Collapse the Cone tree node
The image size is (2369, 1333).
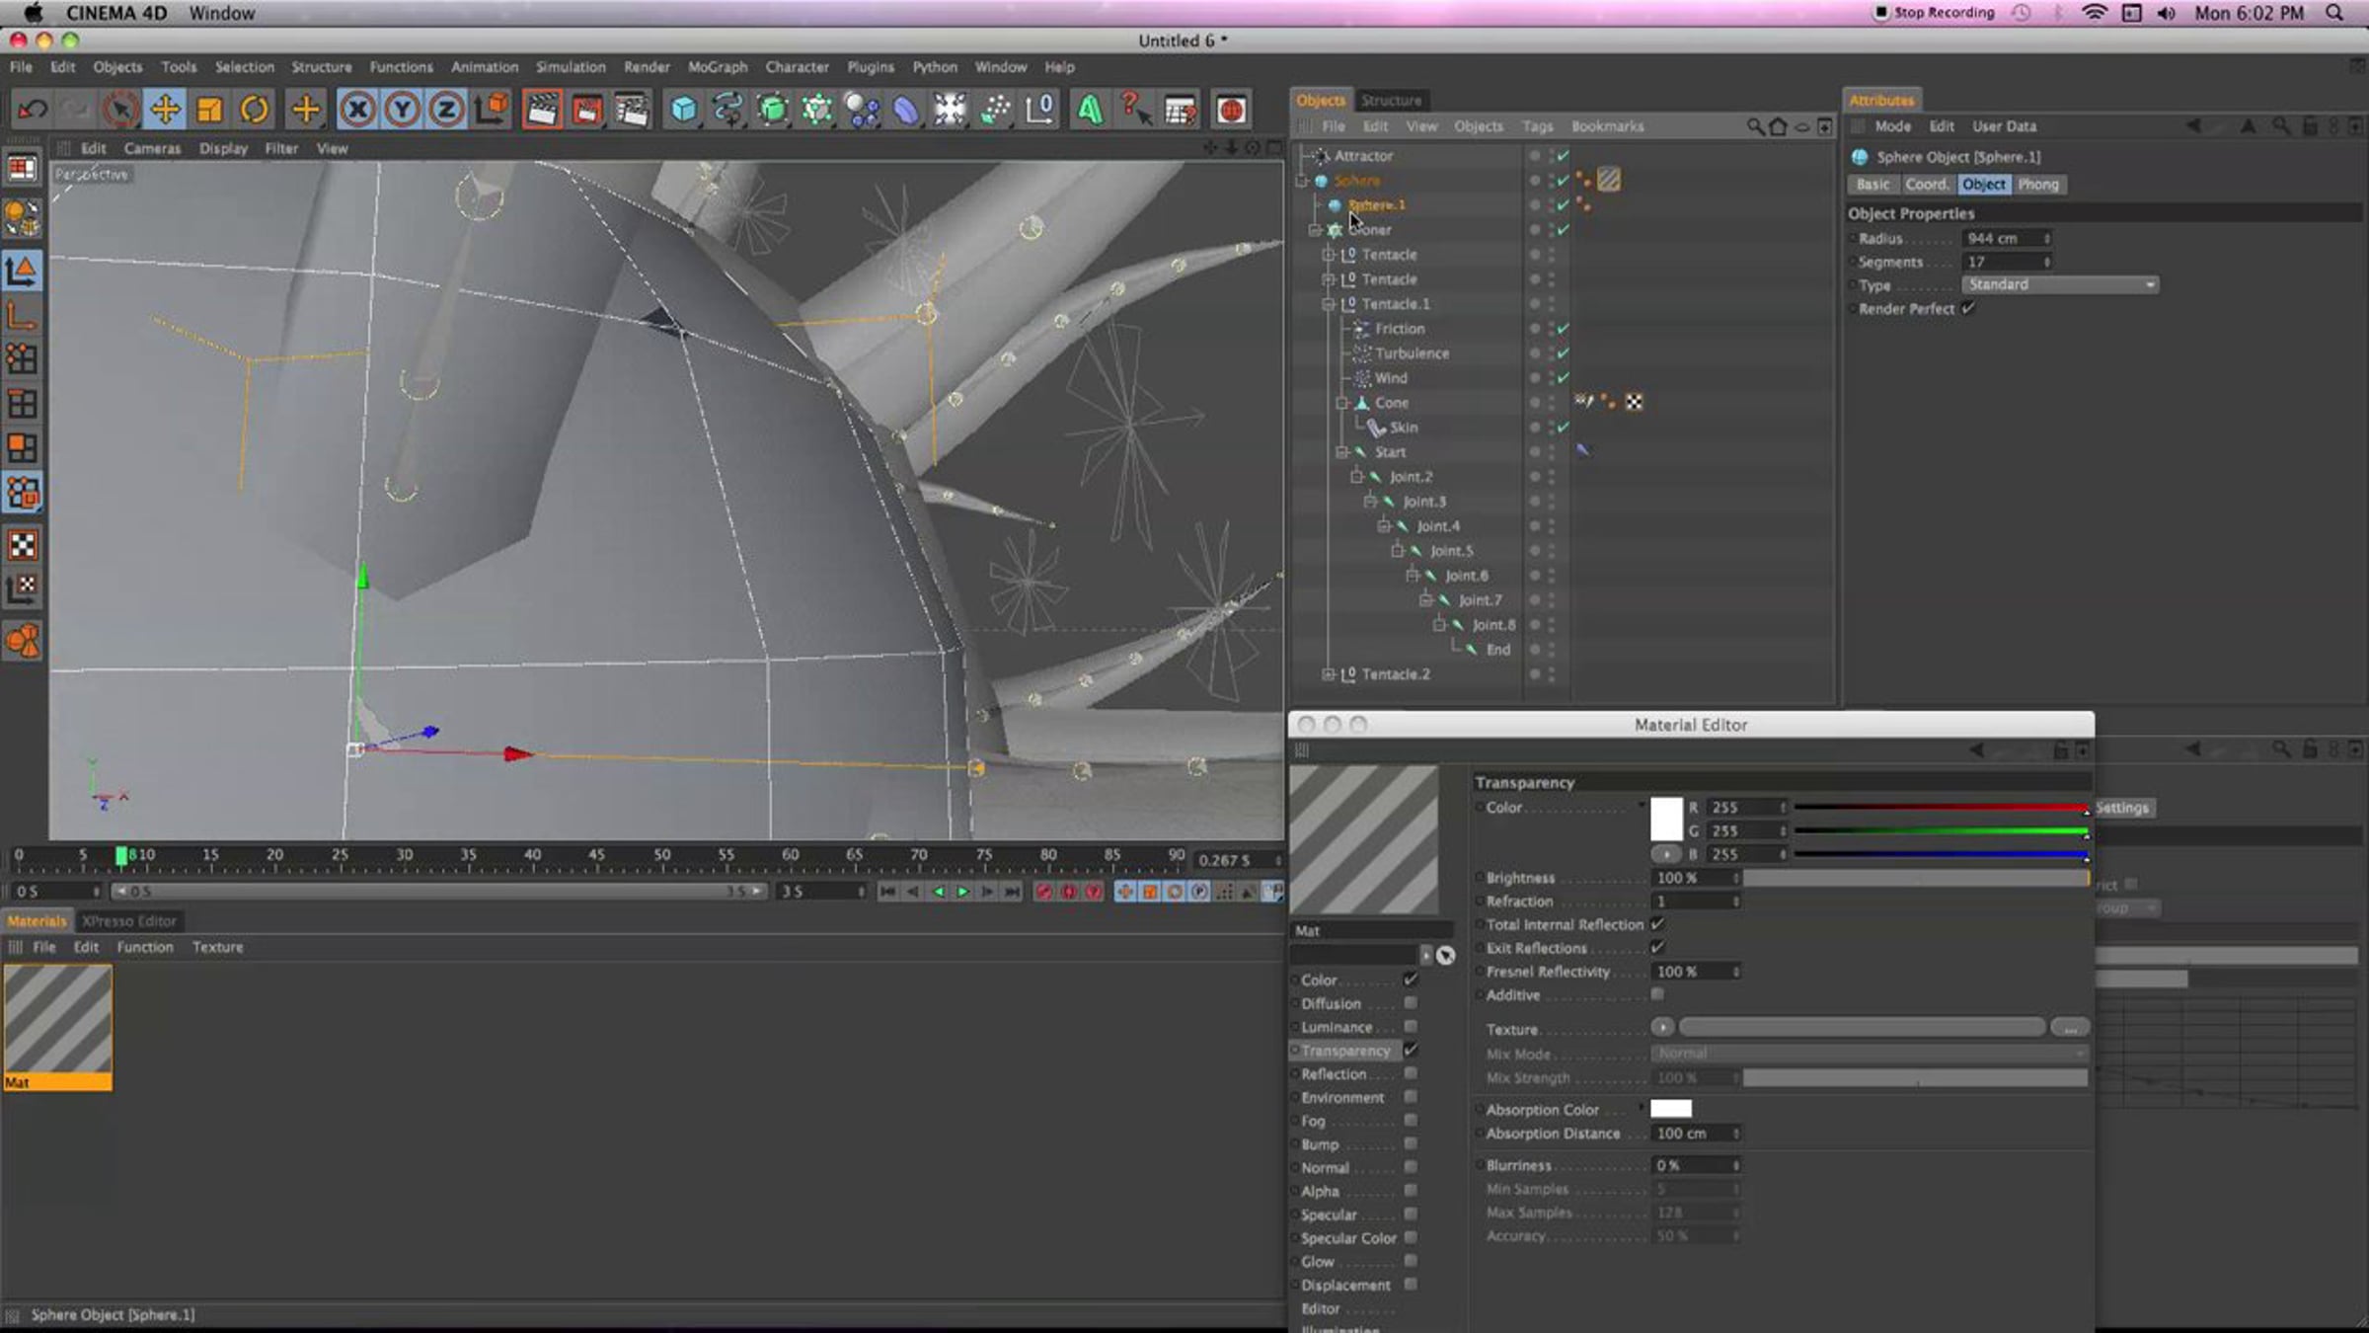(x=1342, y=403)
